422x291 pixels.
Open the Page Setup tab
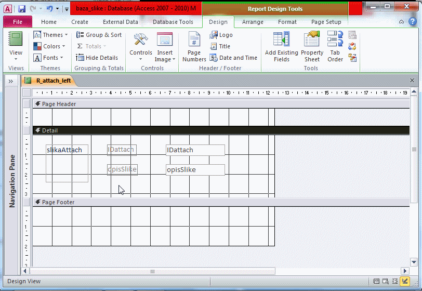[326, 22]
